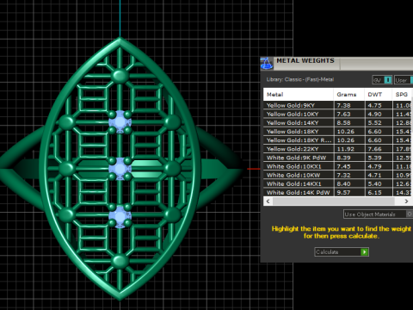This screenshot has height=310, width=413.
Task: Select the Yellow Gold:9KY row
Action: tap(337, 105)
